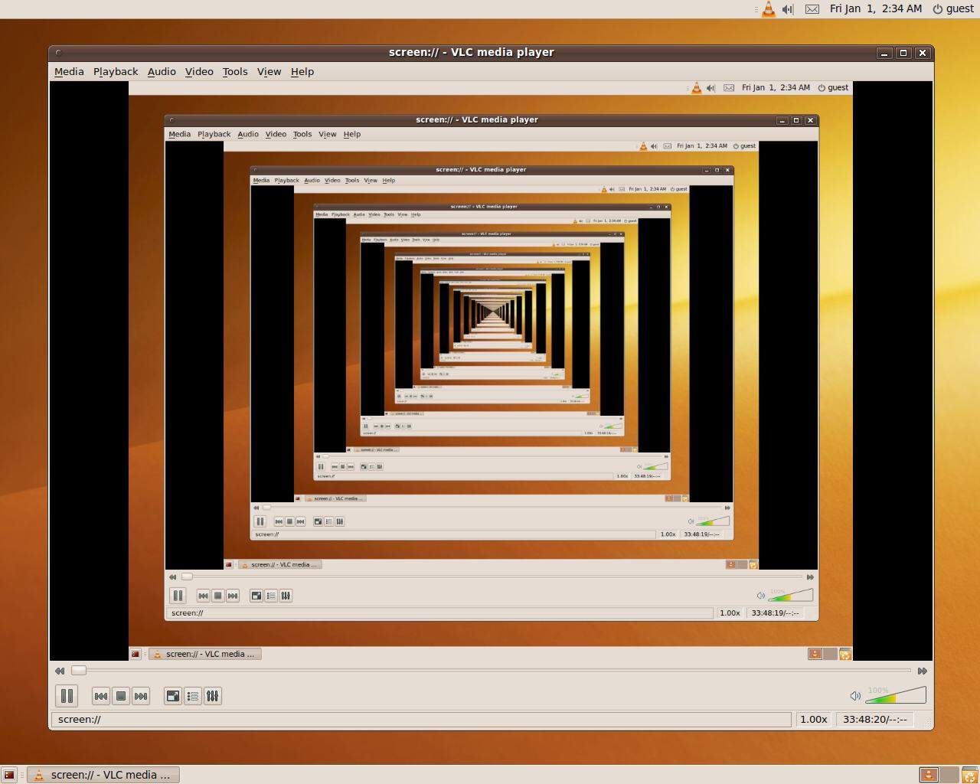Select the screen:// VLC taskbar window button

pyautogui.click(x=104, y=775)
